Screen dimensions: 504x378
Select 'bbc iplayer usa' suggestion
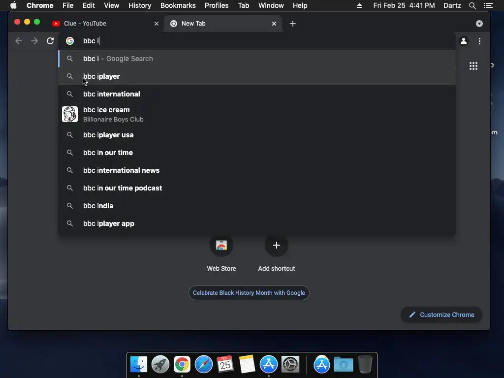pyautogui.click(x=257, y=135)
